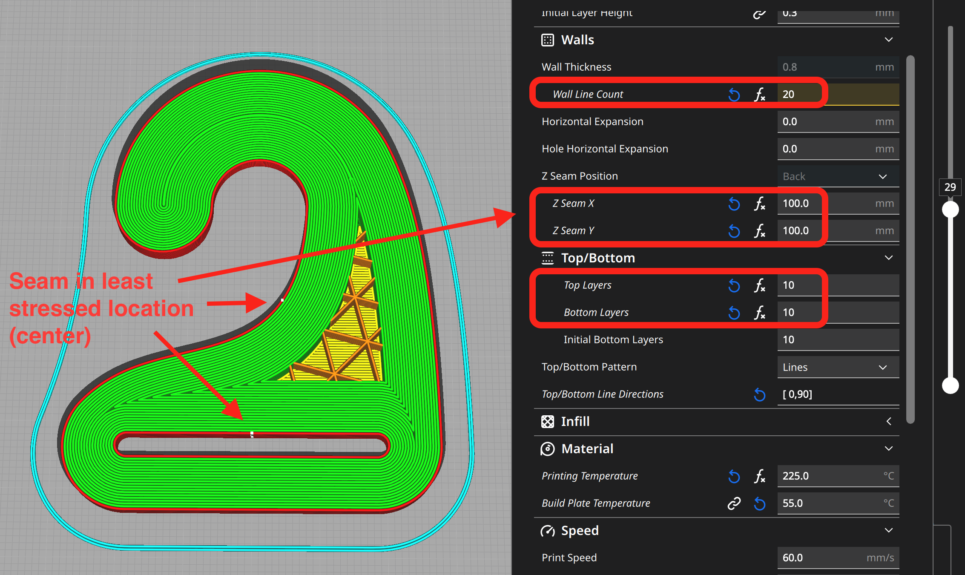Image resolution: width=965 pixels, height=575 pixels.
Task: Open the Z Seam Position dropdown
Action: (x=838, y=176)
